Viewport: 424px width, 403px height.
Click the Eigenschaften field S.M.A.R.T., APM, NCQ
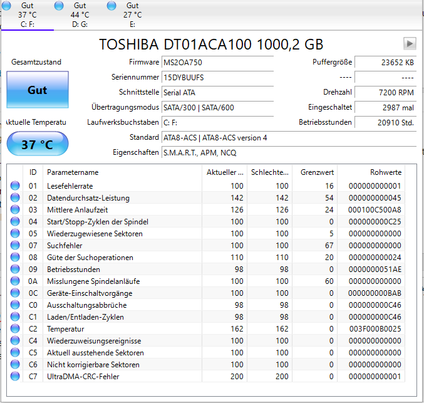tap(289, 153)
